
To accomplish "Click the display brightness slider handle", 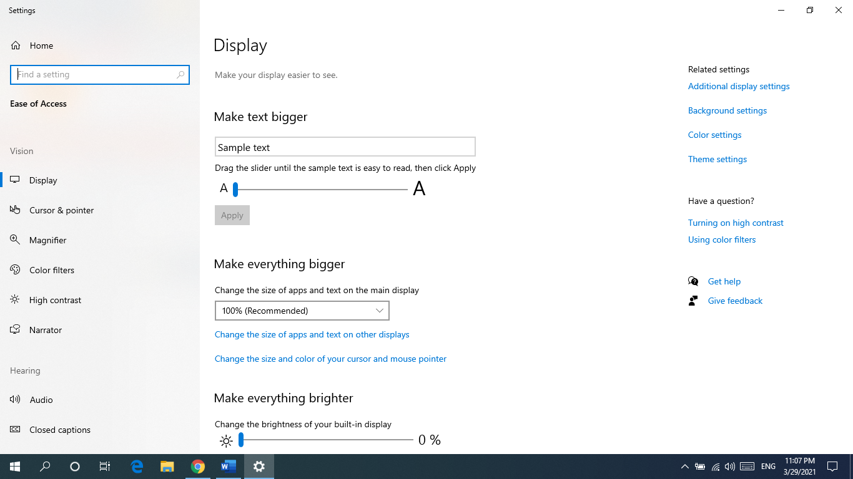I will coord(240,440).
